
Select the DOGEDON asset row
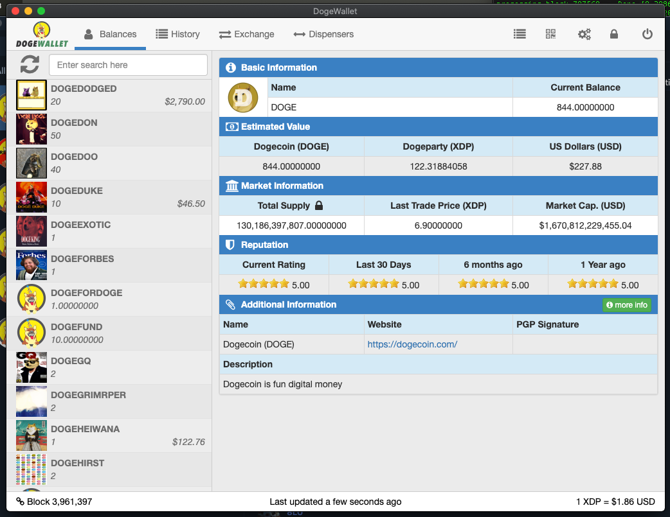click(x=109, y=129)
